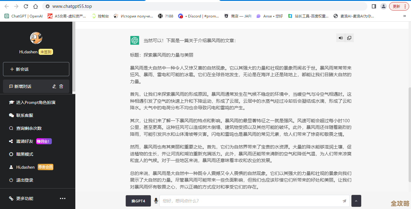411x209 pixels.
Task: Delete 新增对话 using the trash icon
Action: click(61, 86)
